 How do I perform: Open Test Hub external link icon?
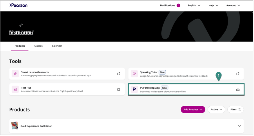tap(119, 89)
